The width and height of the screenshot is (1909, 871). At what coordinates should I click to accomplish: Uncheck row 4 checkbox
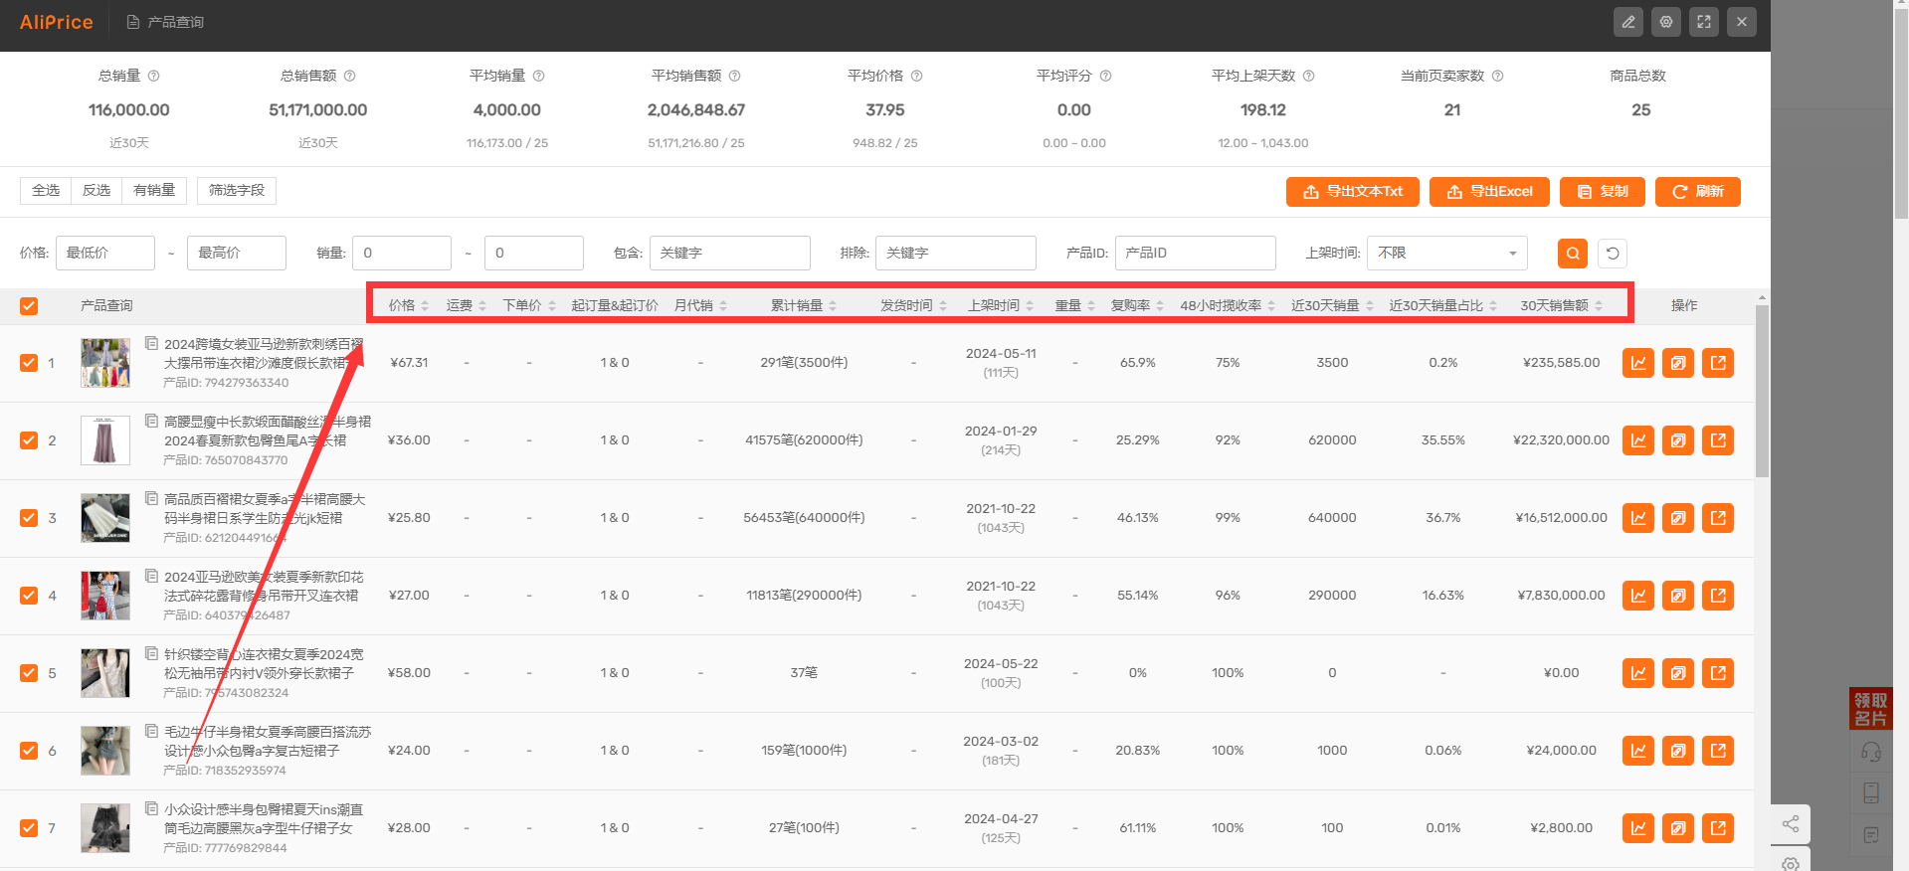tap(29, 596)
